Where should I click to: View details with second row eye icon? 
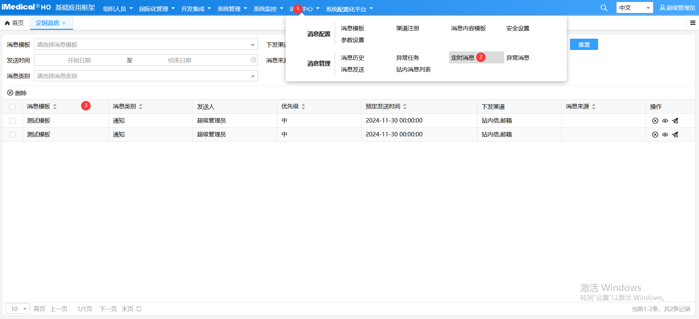665,135
